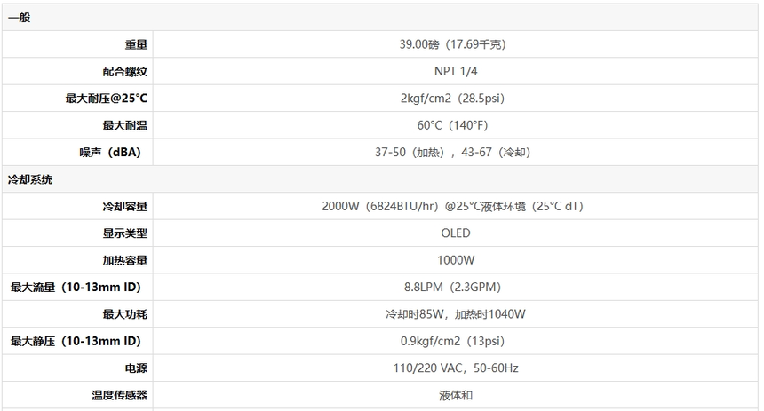
Task: Select the 噪声（dBA）row label
Action: [110, 153]
